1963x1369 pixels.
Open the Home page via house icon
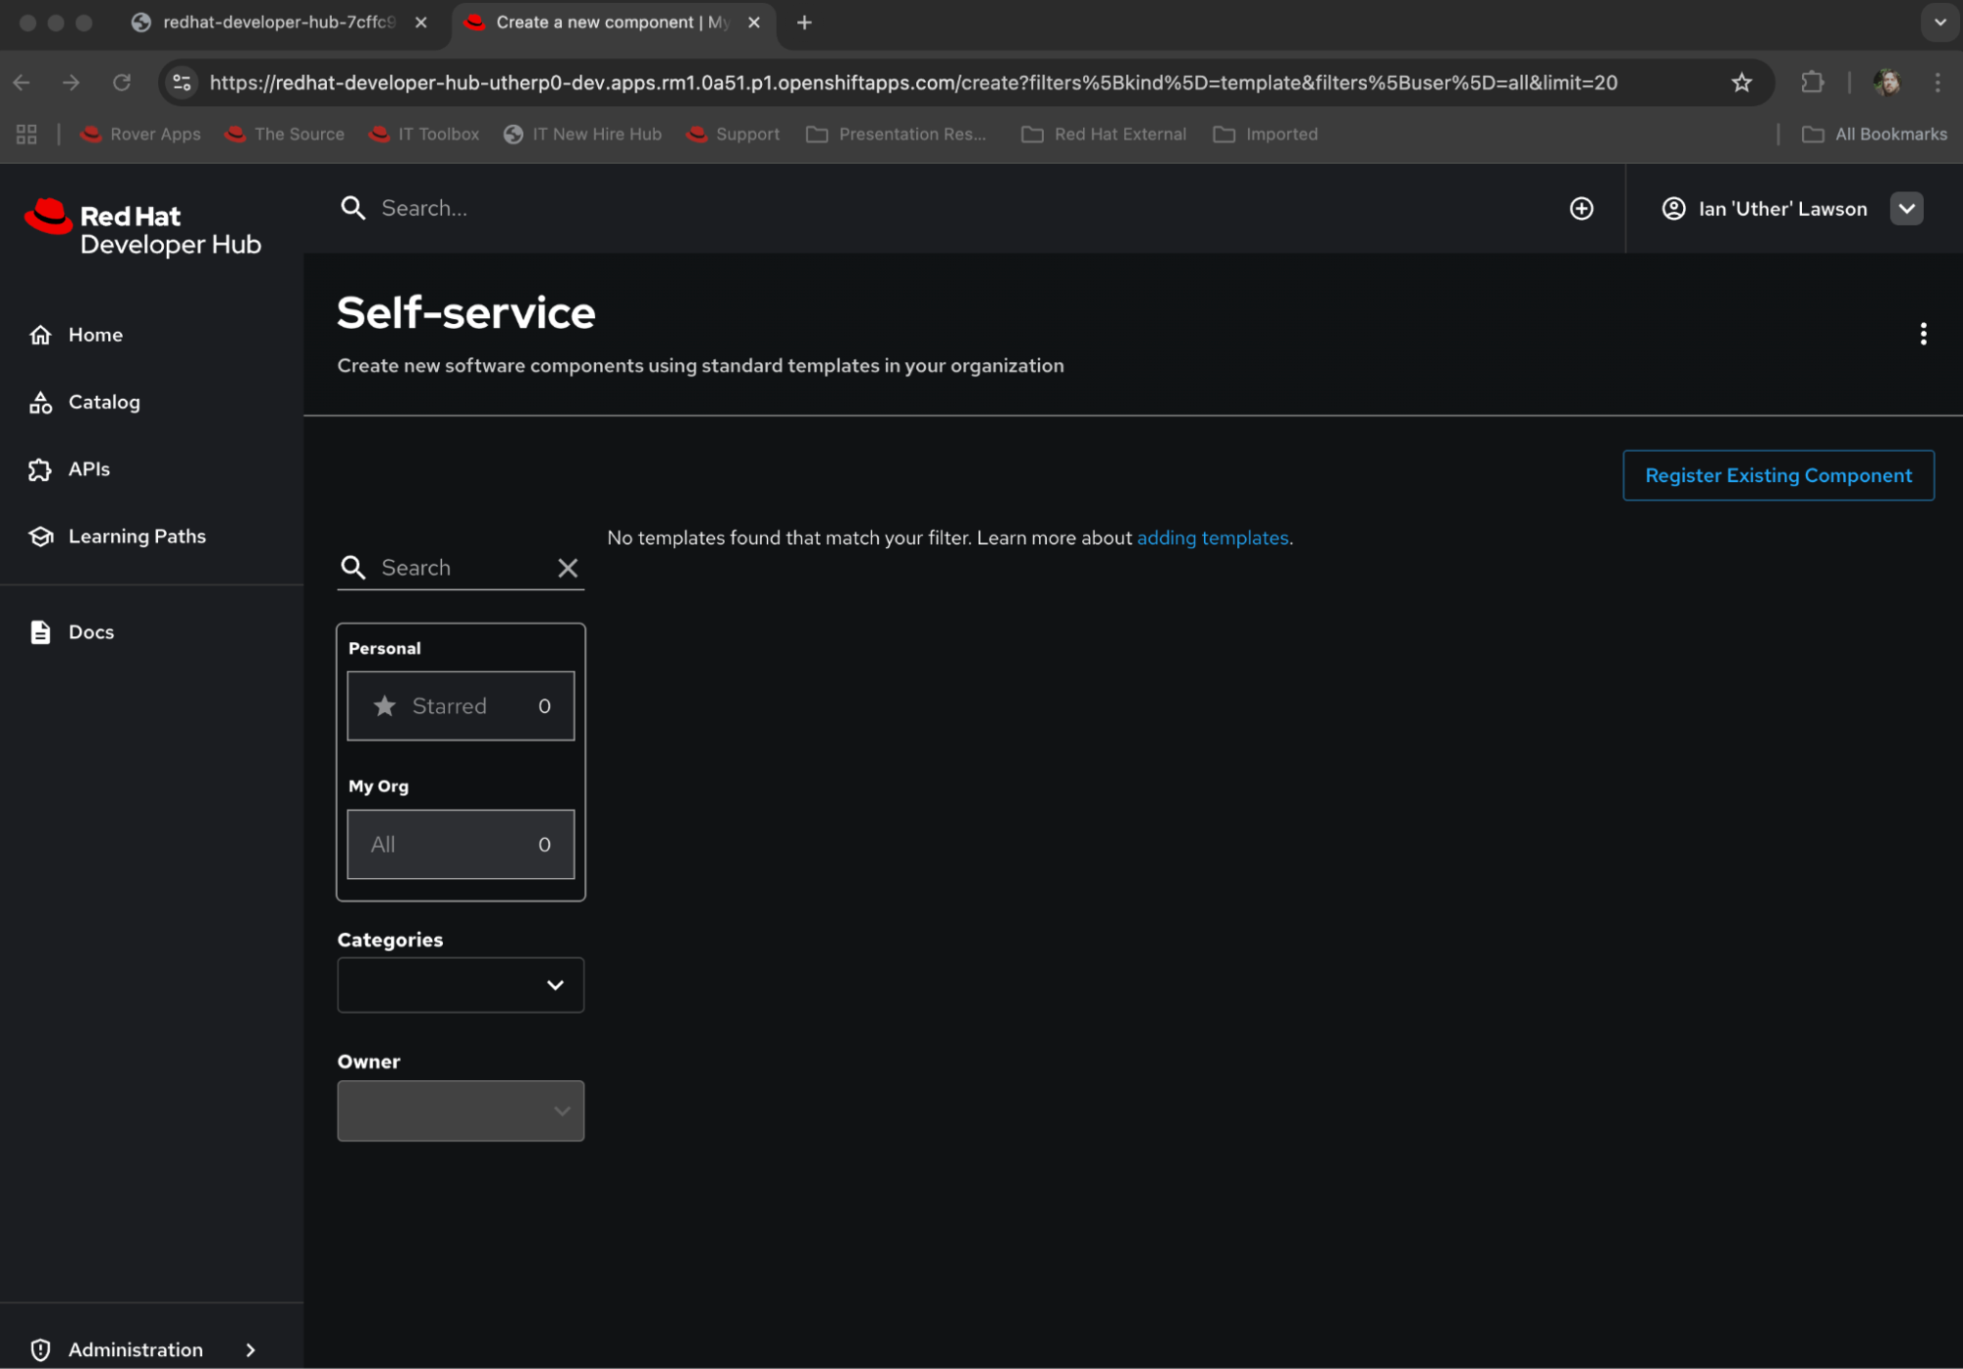[40, 335]
